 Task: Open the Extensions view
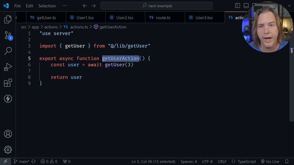click(8, 83)
